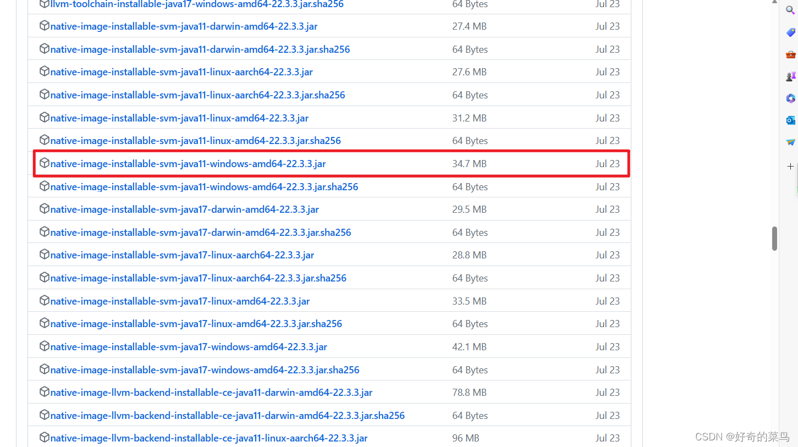Click the package icon beside svm-java17-darwin-amd64 jar

tap(45, 209)
